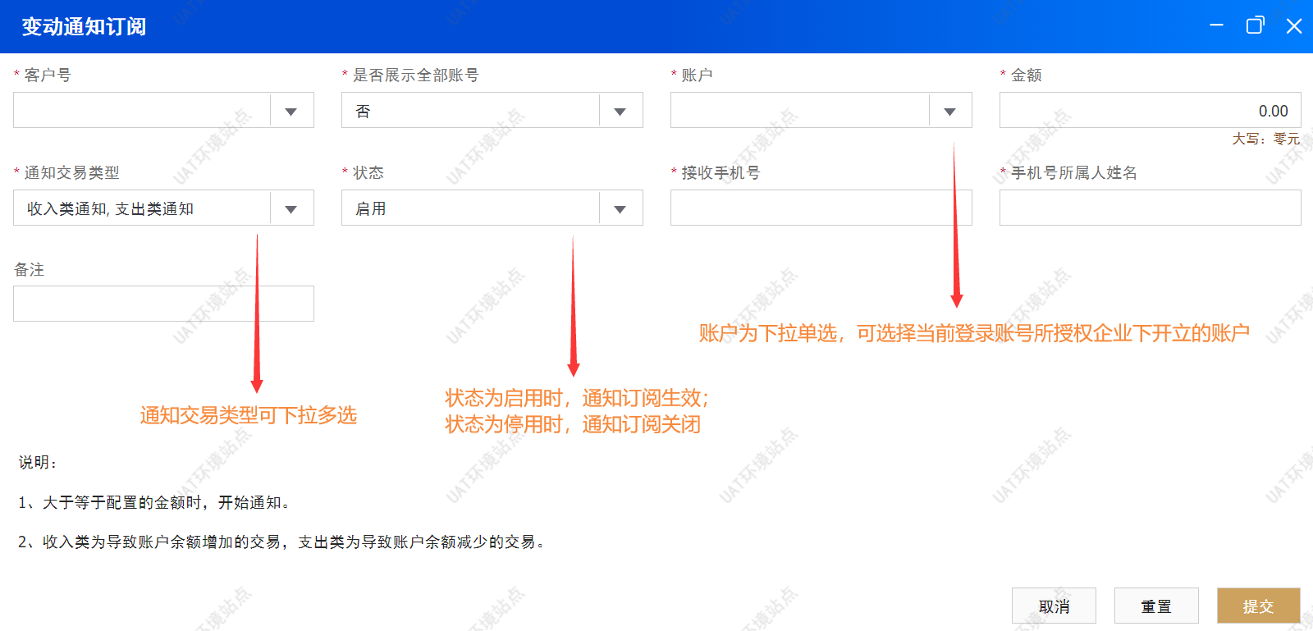The width and height of the screenshot is (1313, 631).
Task: Maximize the 变动通知订阅 dialog window
Action: point(1255,25)
